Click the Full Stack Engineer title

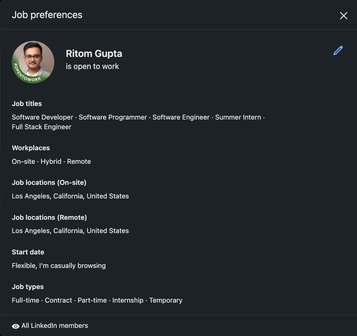(x=41, y=127)
